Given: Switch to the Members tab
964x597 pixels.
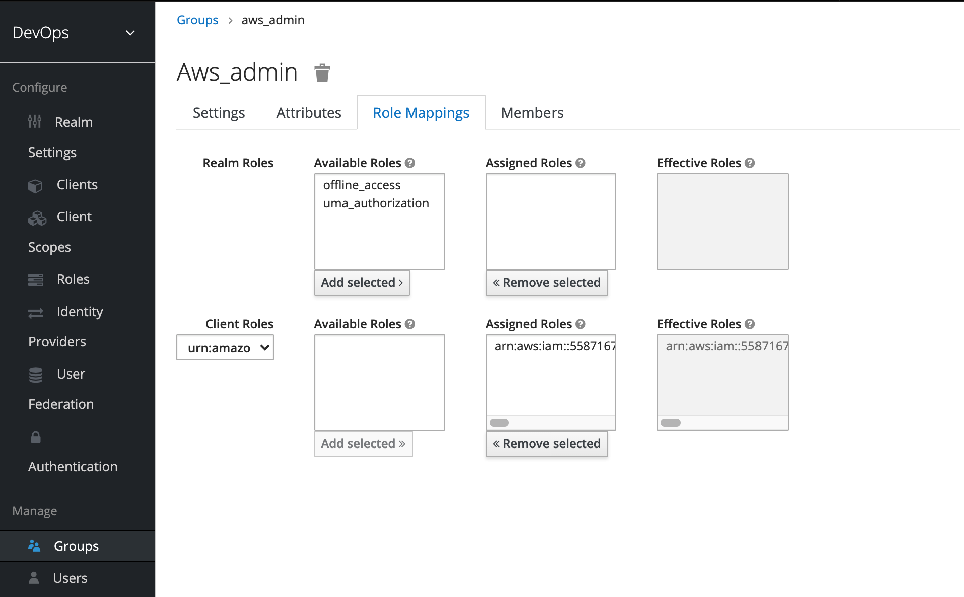Looking at the screenshot, I should (532, 113).
